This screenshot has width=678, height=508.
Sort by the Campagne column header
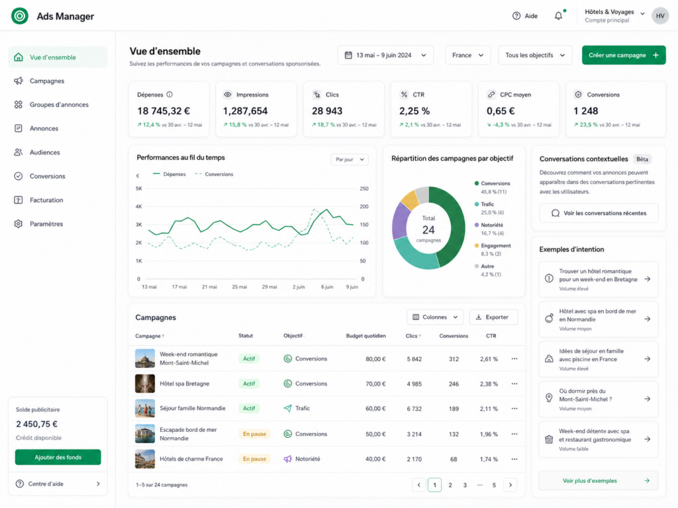pos(150,336)
